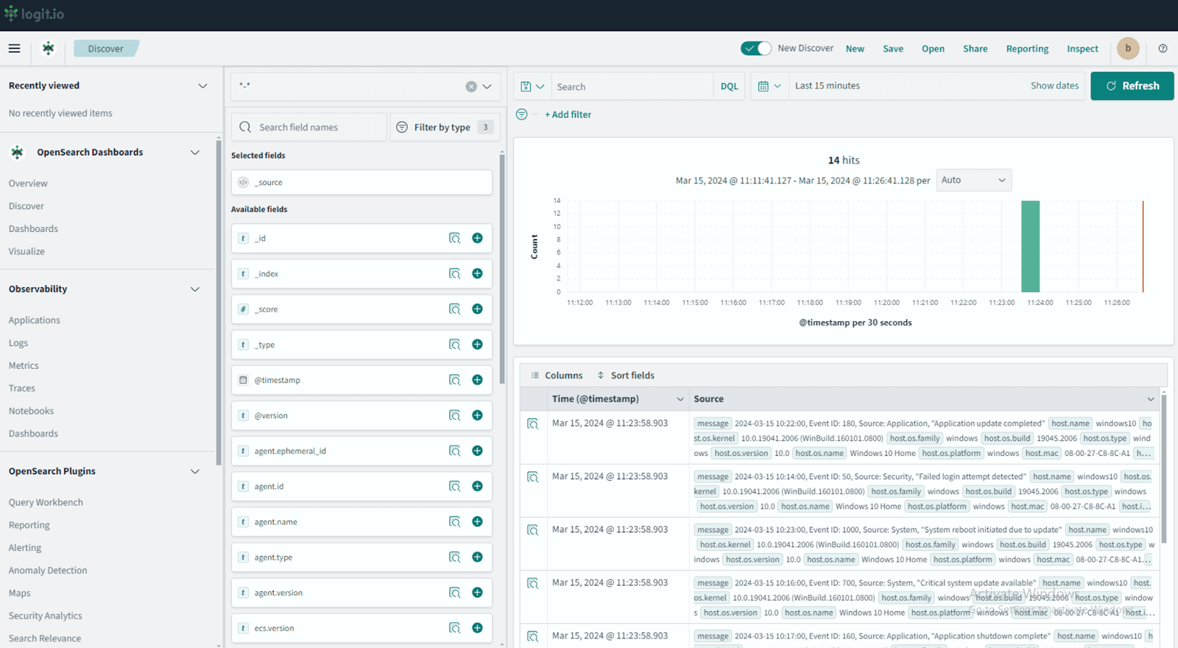1178x648 pixels.
Task: Collapse the Observability nav group
Action: pyautogui.click(x=195, y=289)
